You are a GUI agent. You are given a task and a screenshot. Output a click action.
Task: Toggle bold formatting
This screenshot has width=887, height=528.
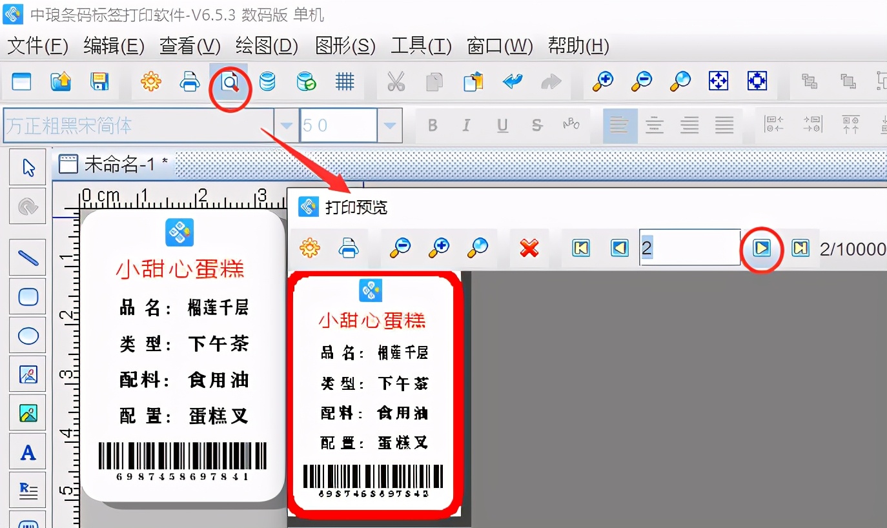[433, 126]
